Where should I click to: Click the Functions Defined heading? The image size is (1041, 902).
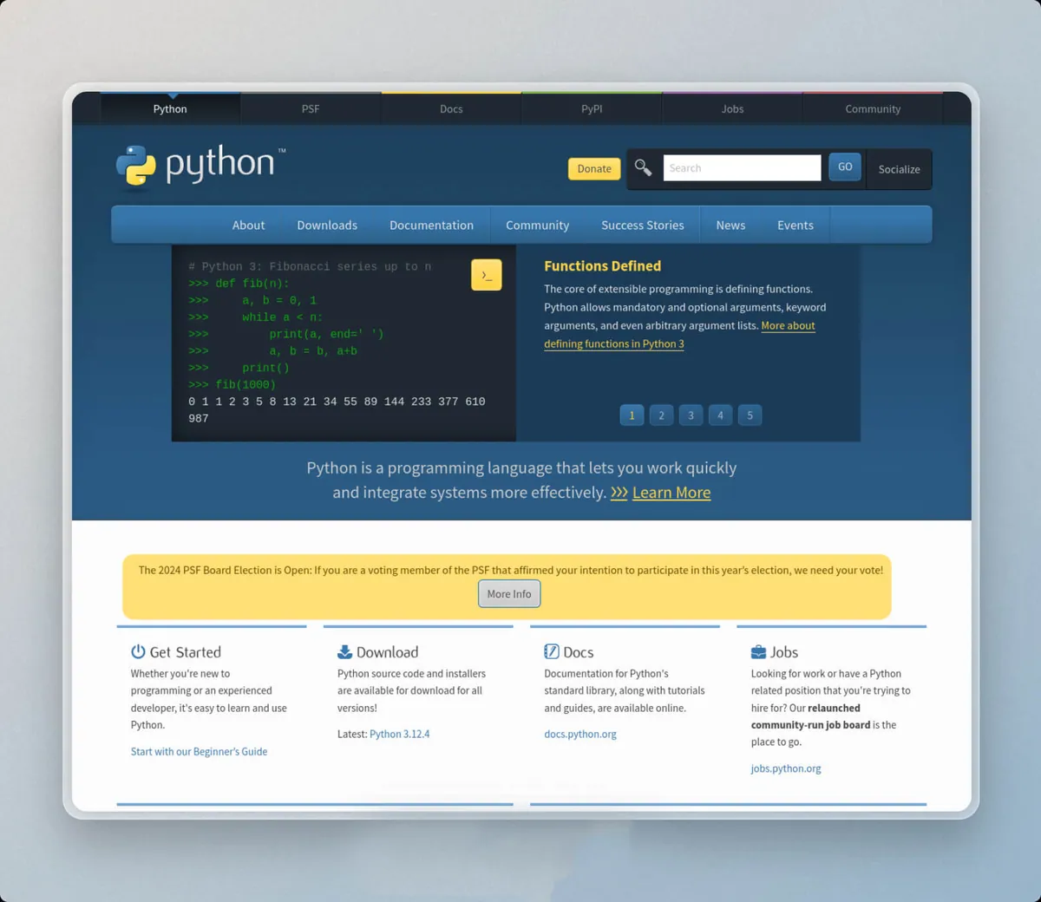tap(602, 266)
